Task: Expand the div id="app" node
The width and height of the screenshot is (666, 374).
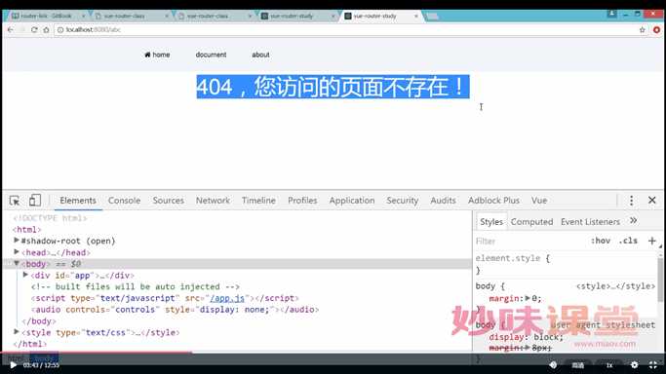Action: [x=25, y=275]
